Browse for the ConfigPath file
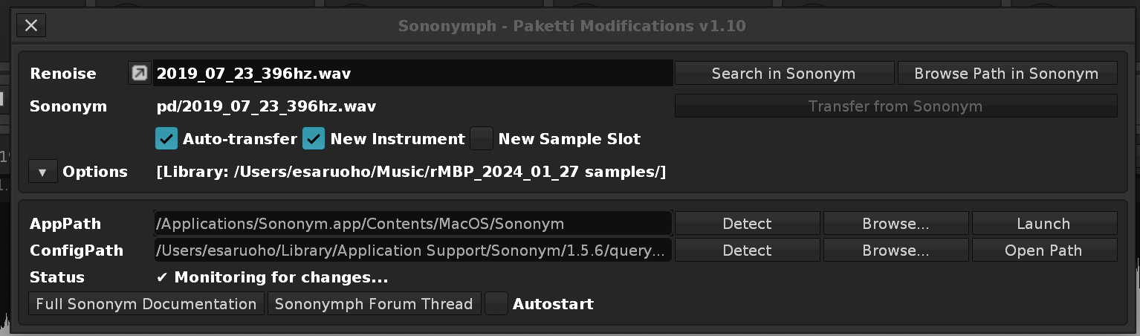 point(896,251)
